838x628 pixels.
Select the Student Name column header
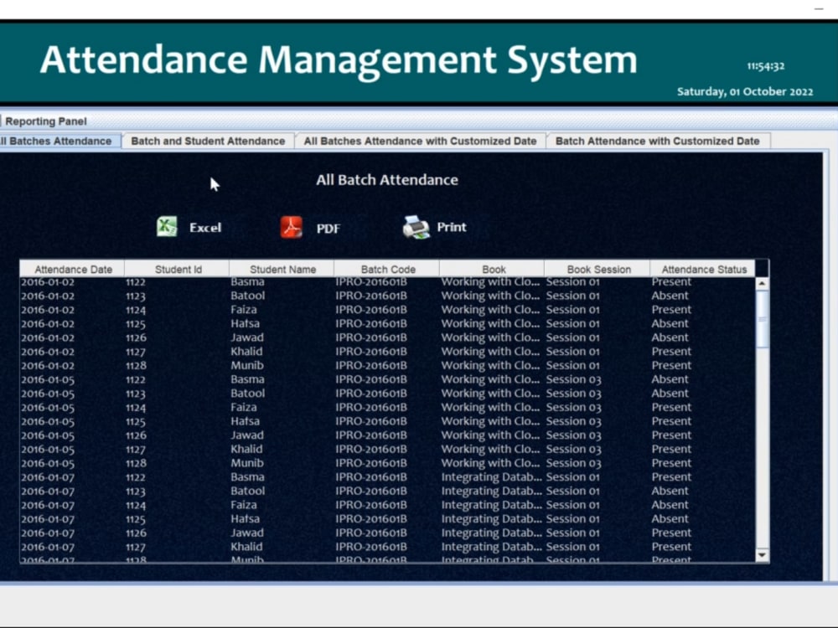point(282,269)
